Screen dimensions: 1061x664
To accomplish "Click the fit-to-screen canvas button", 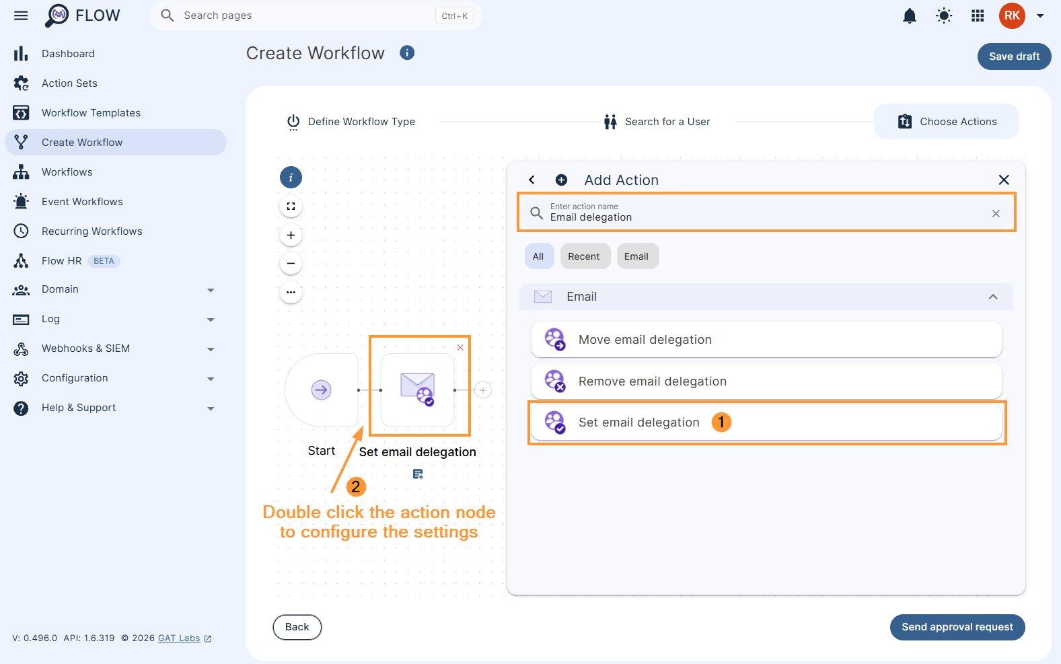I will [x=291, y=207].
